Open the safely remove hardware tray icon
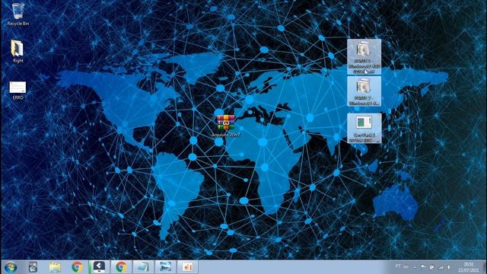The height and width of the screenshot is (274, 487). (x=432, y=267)
